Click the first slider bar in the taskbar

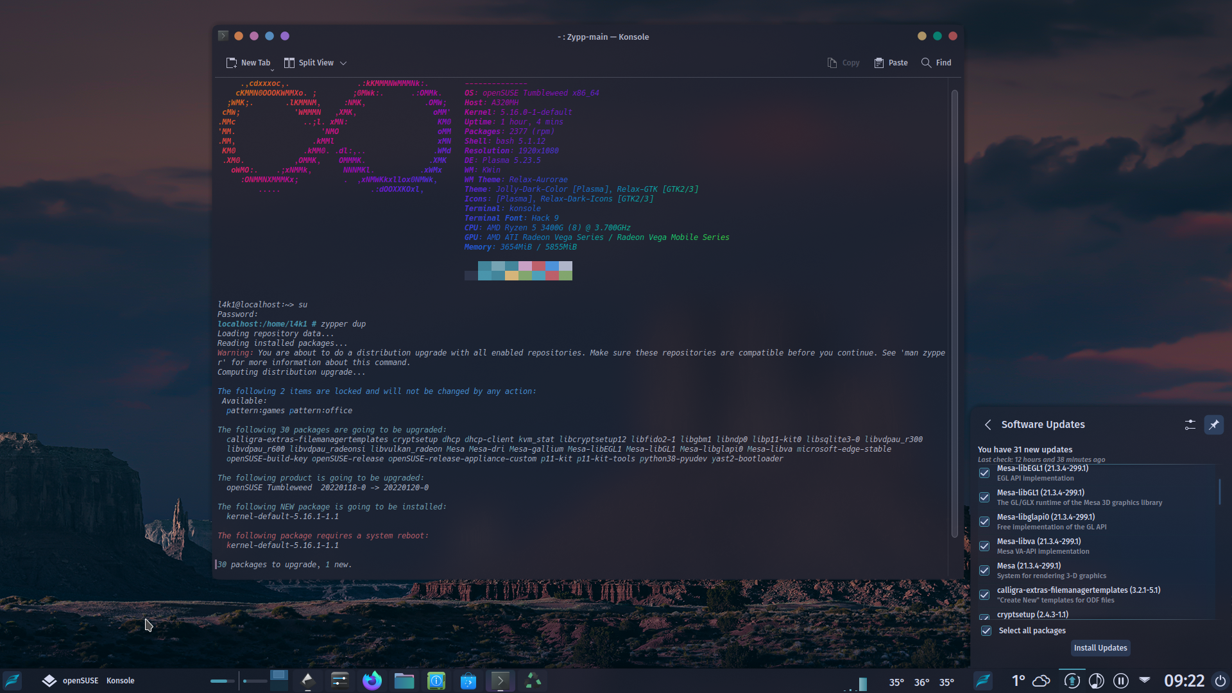[x=223, y=681]
